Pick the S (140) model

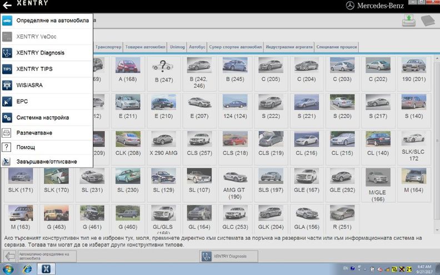pyautogui.click(x=414, y=110)
